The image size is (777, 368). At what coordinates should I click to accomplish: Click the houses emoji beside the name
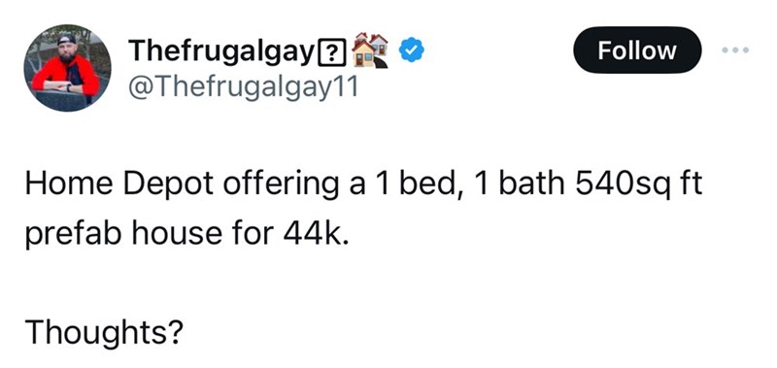pos(370,50)
